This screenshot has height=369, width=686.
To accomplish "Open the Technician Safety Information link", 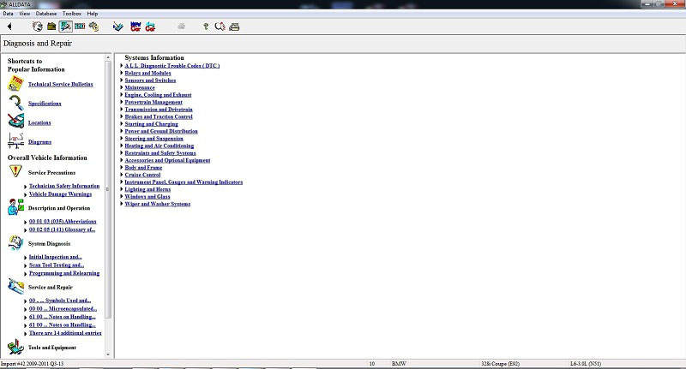I will click(x=64, y=186).
